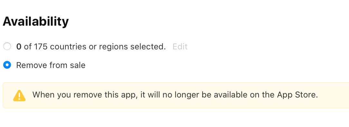Open the Edit link for countries

coord(180,47)
